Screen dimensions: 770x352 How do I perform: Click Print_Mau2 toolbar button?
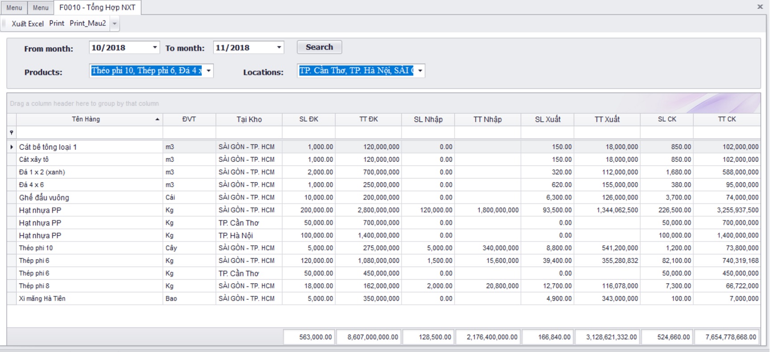(x=88, y=23)
